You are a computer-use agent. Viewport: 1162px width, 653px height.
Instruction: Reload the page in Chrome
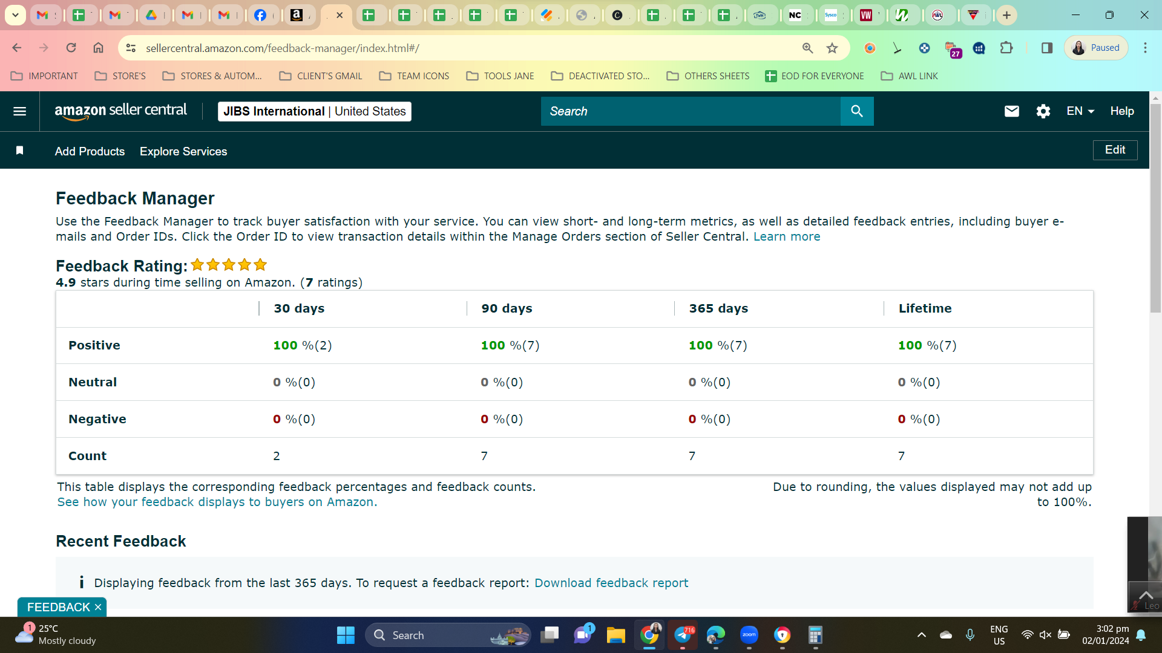[71, 48]
